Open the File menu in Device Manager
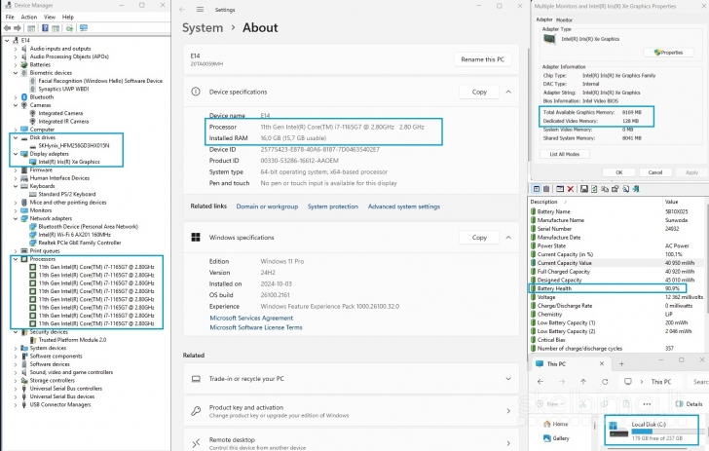This screenshot has height=451, width=709. coord(10,18)
